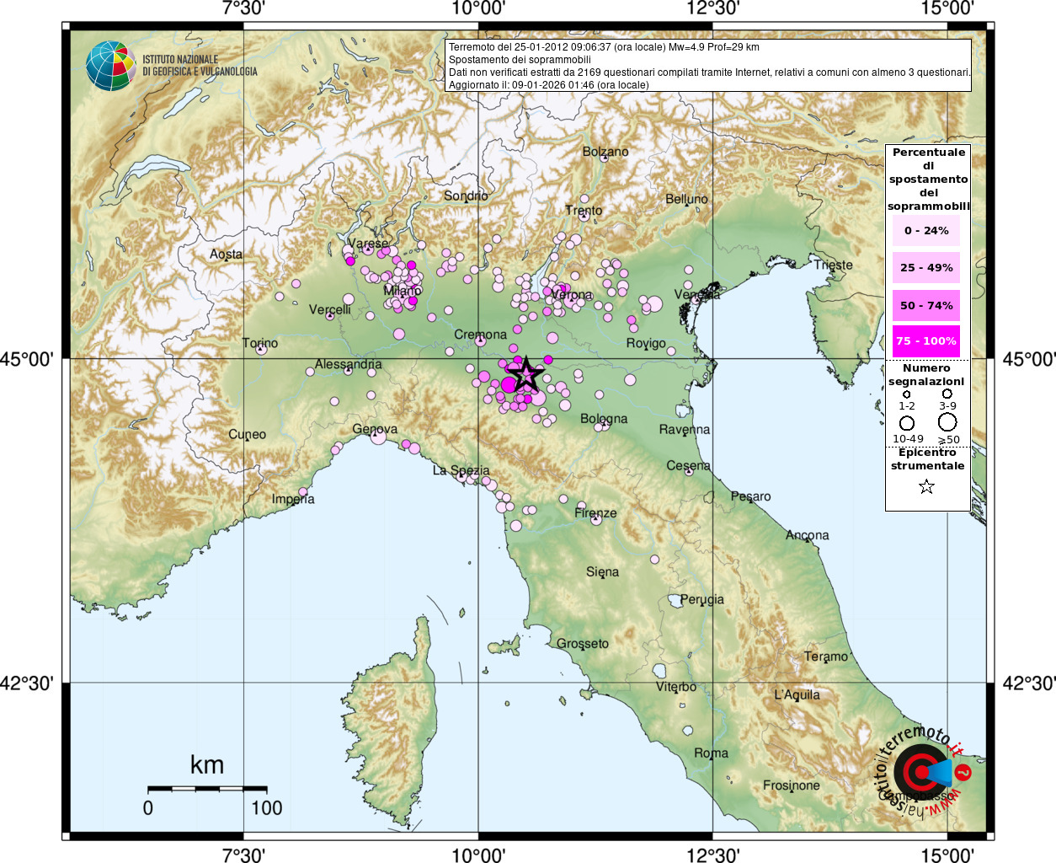
Task: Click the Genova report circle
Action: point(378,436)
